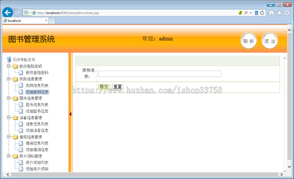Collapse the 图书信息管理 tree node
The image size is (294, 179).
pos(8,98)
